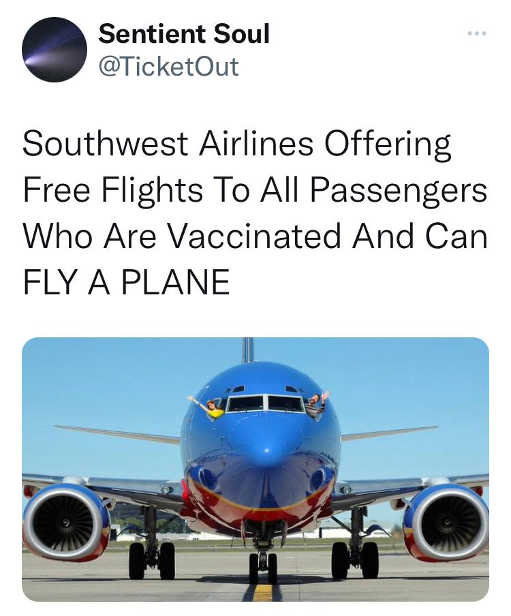511x616 pixels.
Task: Click the yellow runway centerline marking
Action: 263,592
